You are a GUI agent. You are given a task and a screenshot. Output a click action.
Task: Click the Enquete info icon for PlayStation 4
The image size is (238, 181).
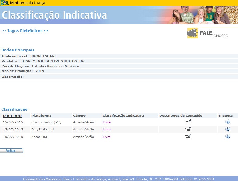point(228,129)
